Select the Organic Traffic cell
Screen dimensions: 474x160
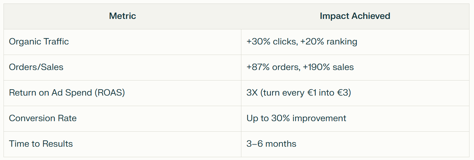point(122,42)
